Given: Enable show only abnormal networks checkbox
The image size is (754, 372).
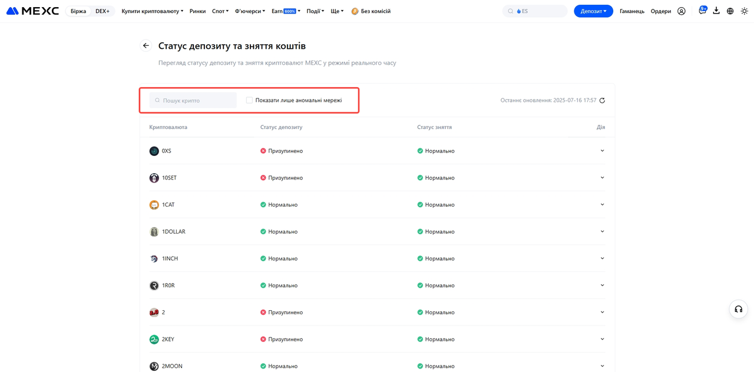Looking at the screenshot, I should coord(249,101).
